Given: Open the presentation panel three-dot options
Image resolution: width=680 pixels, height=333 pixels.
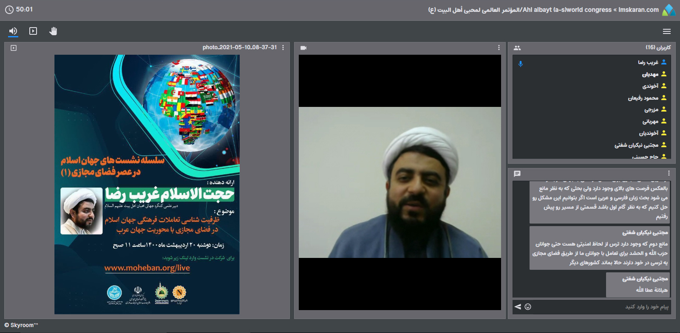Looking at the screenshot, I should click(283, 48).
